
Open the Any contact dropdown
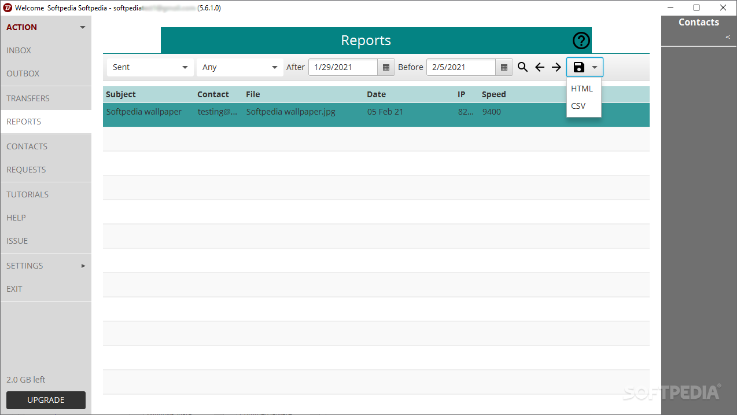(x=240, y=67)
